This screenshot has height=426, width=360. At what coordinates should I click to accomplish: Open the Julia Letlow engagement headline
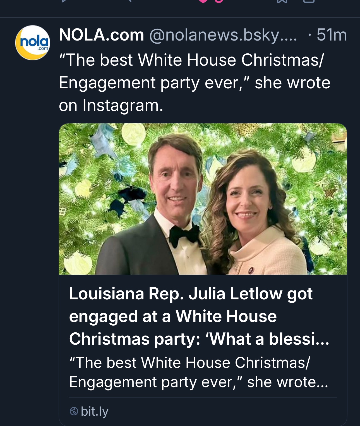[x=199, y=316]
